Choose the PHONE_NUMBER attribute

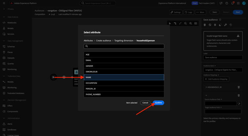[x=124, y=94]
